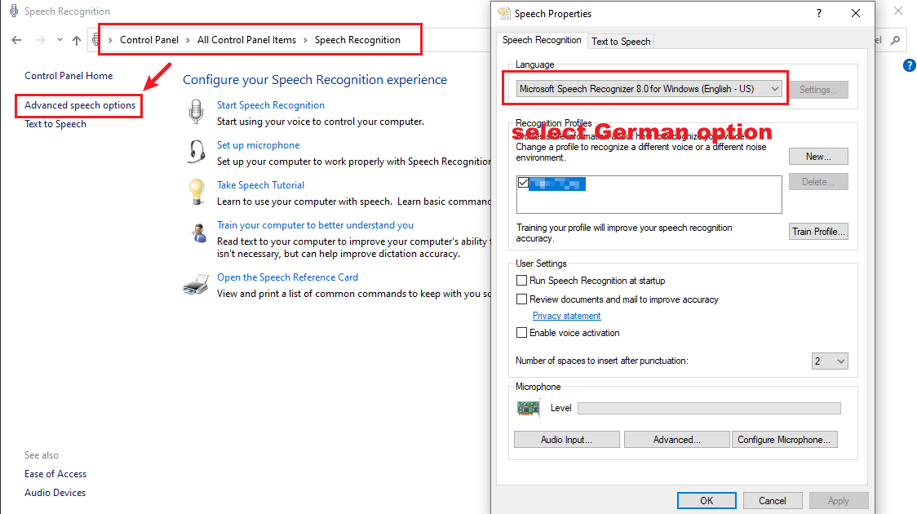
Task: Click the up arrow to go up one level
Action: pyautogui.click(x=77, y=40)
